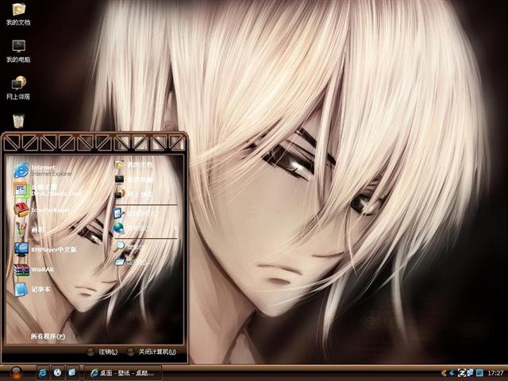
Task: Open the network places entry in the start menu right column
Action: (x=133, y=194)
